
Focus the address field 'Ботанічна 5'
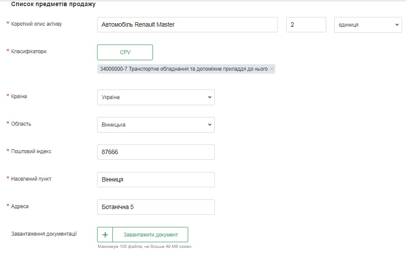pyautogui.click(x=156, y=207)
